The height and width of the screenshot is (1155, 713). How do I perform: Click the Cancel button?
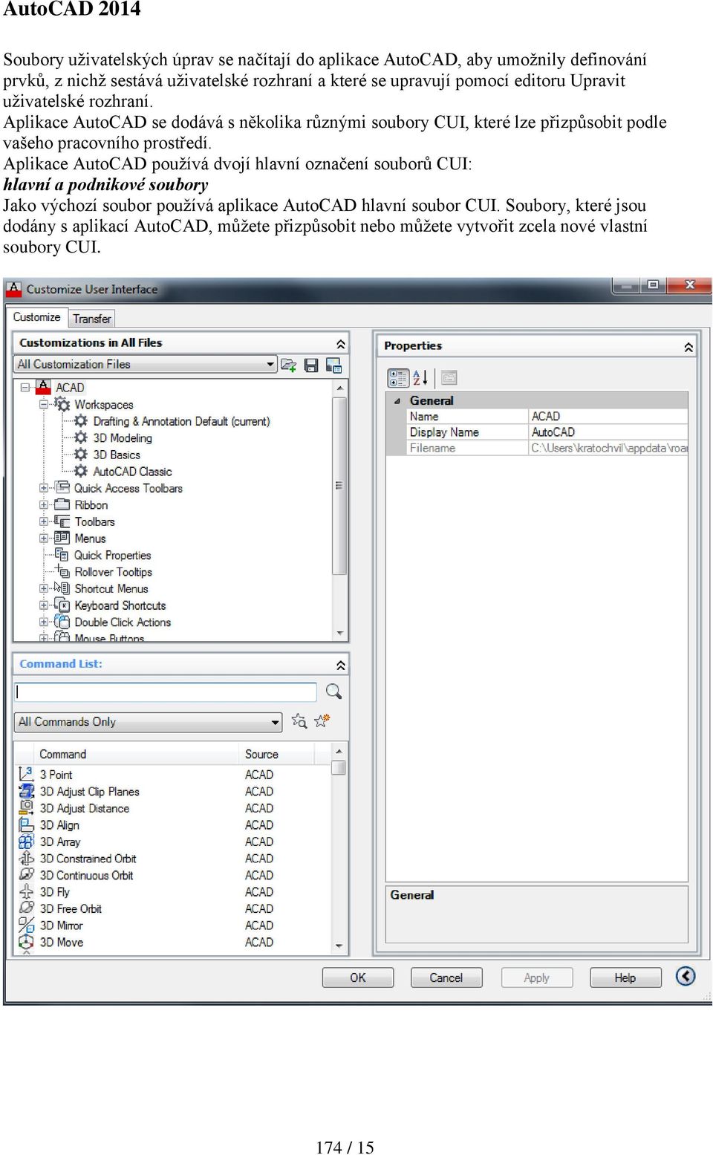(x=446, y=977)
